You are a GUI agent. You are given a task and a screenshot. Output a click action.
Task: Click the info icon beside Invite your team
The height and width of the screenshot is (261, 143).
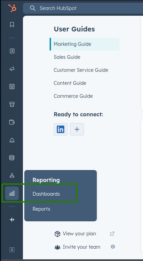pyautogui.click(x=113, y=247)
